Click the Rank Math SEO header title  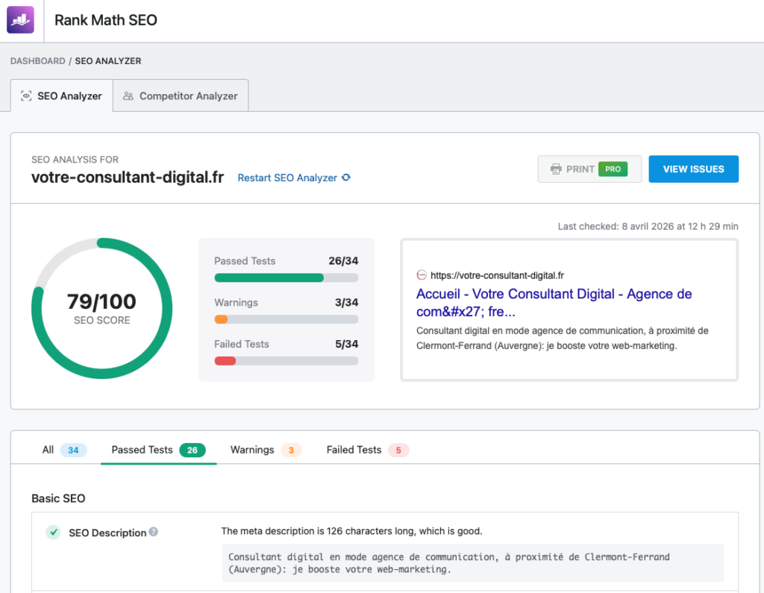106,20
